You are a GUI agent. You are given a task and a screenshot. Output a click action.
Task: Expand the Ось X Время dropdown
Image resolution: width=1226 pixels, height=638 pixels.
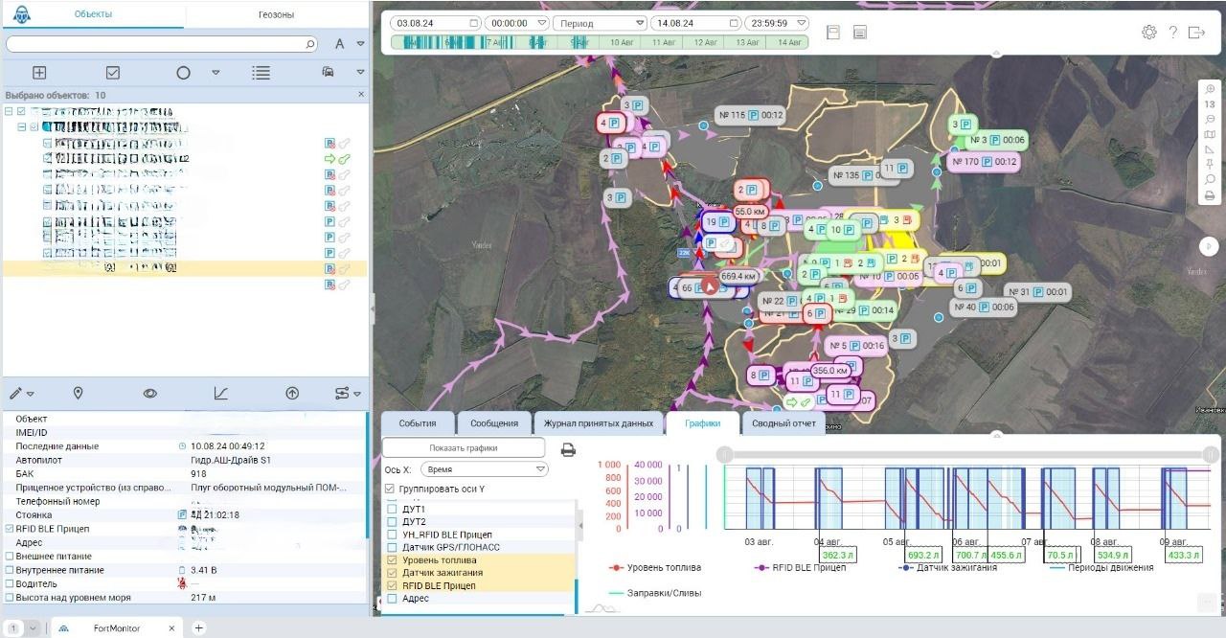[x=484, y=469]
